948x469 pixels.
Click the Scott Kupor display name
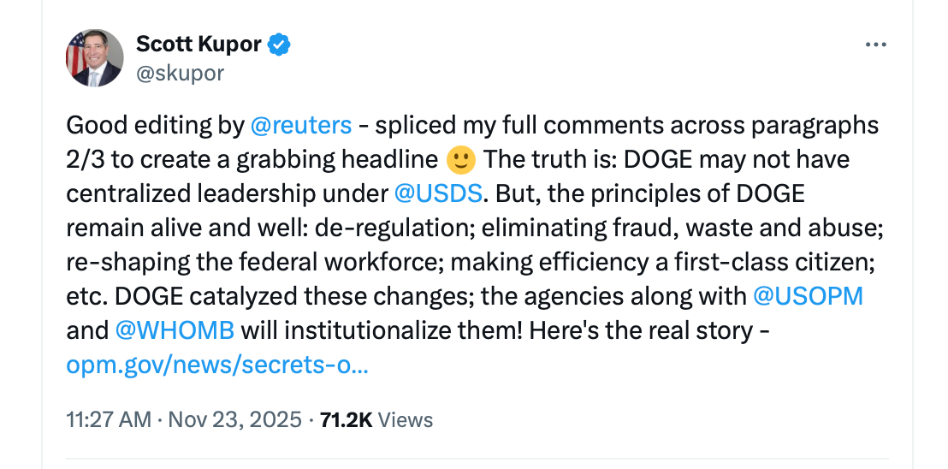point(198,45)
